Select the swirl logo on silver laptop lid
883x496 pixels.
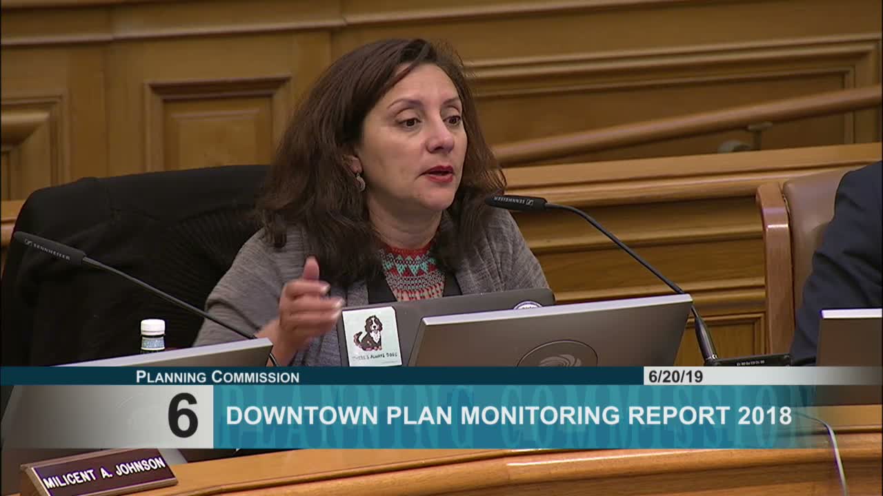point(557,354)
